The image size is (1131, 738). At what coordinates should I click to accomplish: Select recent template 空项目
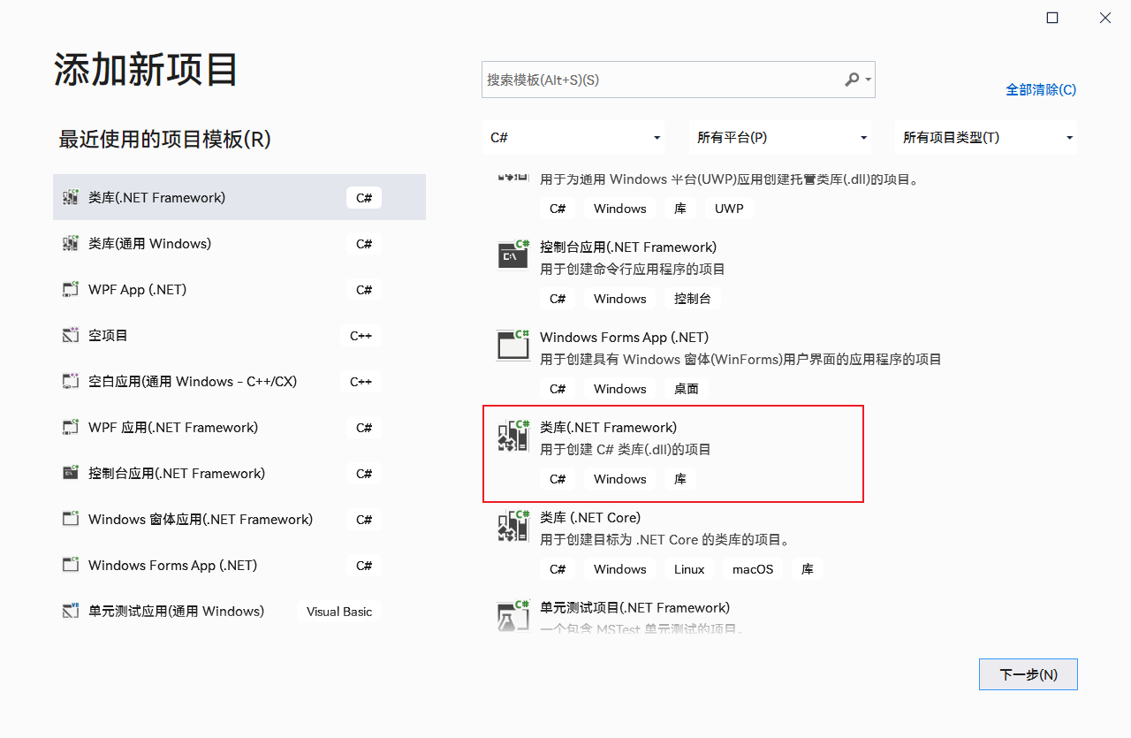point(239,336)
